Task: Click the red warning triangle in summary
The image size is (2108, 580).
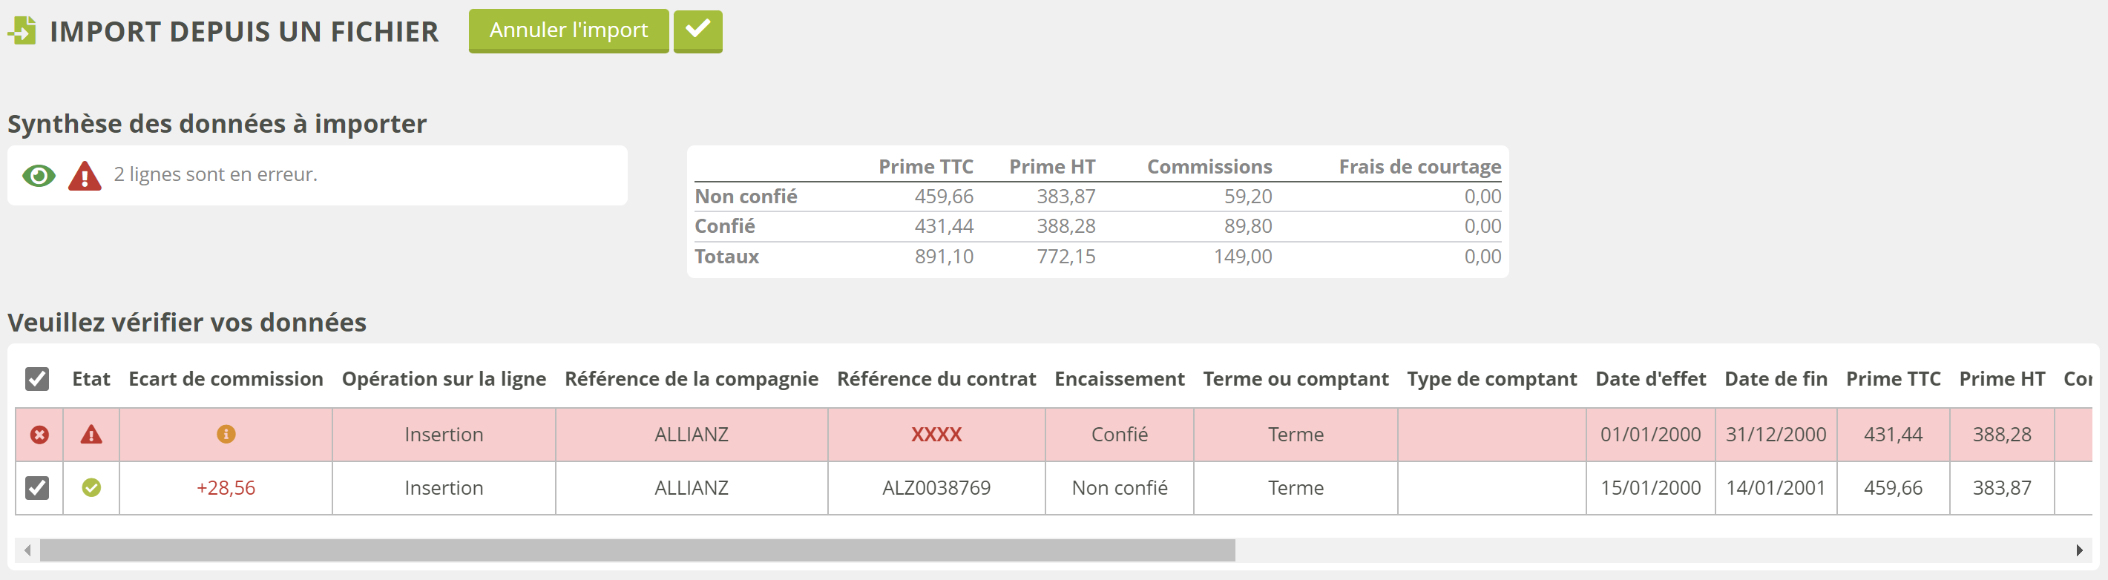Action: coord(85,176)
